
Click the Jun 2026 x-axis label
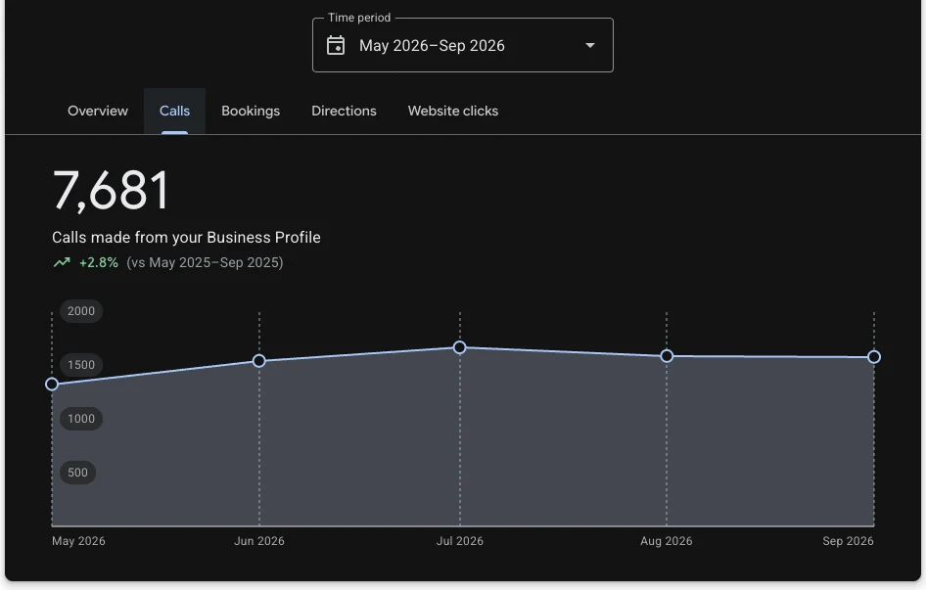[x=258, y=541]
